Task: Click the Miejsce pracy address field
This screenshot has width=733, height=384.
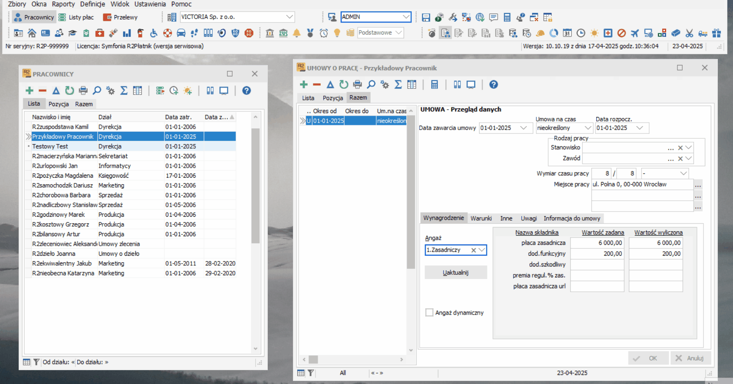Action: pyautogui.click(x=642, y=184)
